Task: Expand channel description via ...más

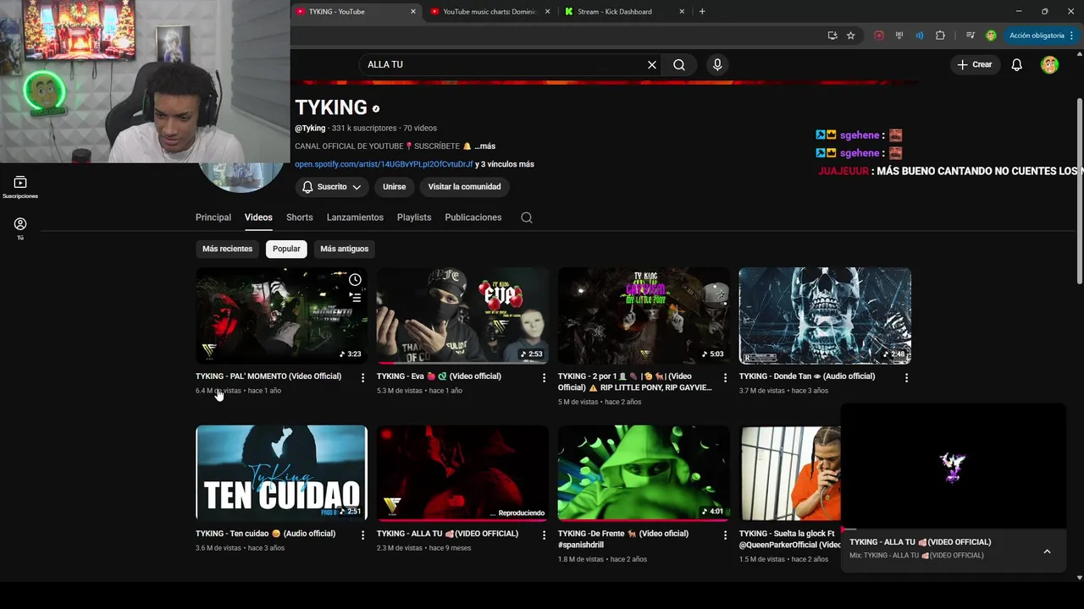Action: pyautogui.click(x=485, y=146)
